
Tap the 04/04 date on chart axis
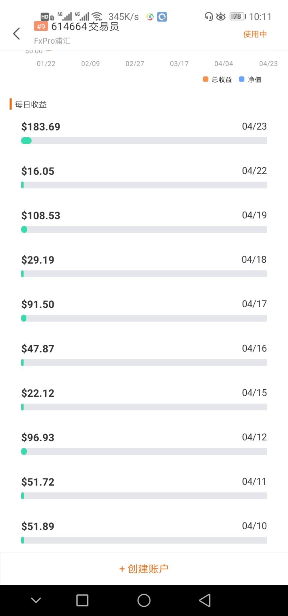[x=224, y=64]
